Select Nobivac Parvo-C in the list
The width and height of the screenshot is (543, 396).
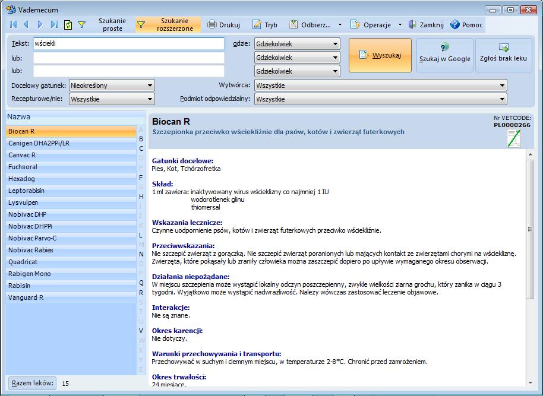[x=71, y=238]
